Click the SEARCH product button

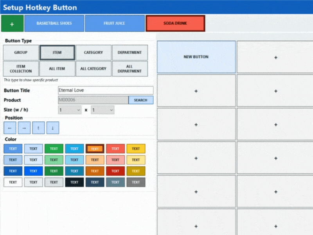click(x=140, y=100)
